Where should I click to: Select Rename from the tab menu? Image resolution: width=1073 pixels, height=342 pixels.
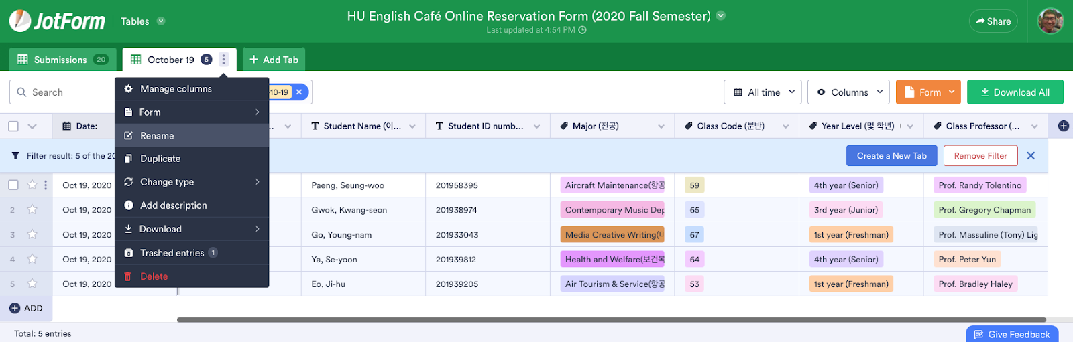157,136
